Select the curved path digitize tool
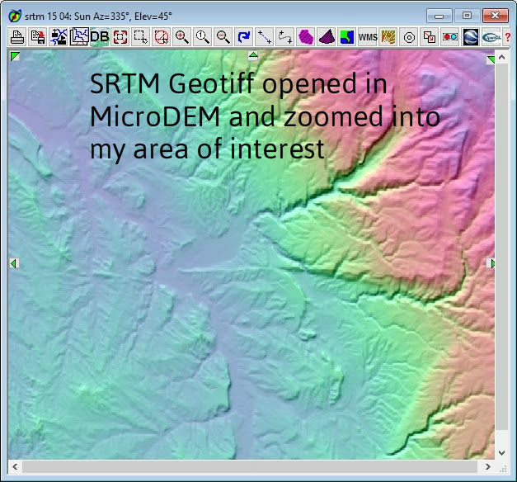Viewport: 517px width, 482px height. pyautogui.click(x=284, y=37)
